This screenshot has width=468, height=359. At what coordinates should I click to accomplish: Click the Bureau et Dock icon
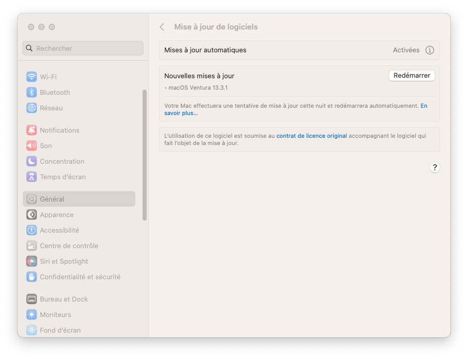coord(32,299)
